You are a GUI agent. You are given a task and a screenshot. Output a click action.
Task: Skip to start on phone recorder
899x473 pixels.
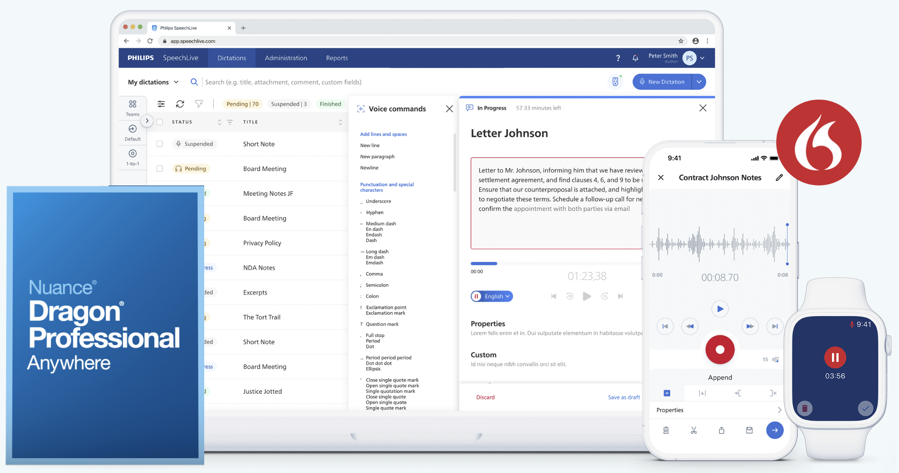tap(665, 326)
